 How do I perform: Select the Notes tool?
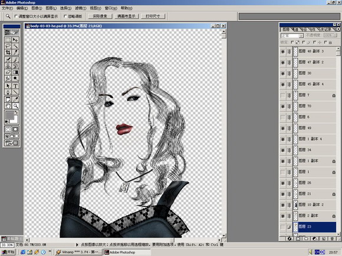click(8, 99)
